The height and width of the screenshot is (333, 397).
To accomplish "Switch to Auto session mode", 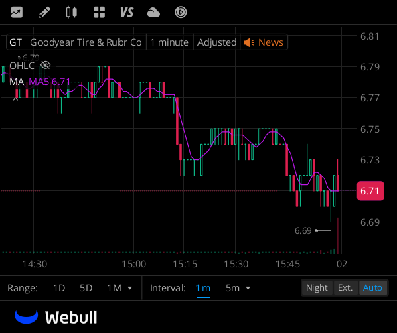I will point(372,287).
